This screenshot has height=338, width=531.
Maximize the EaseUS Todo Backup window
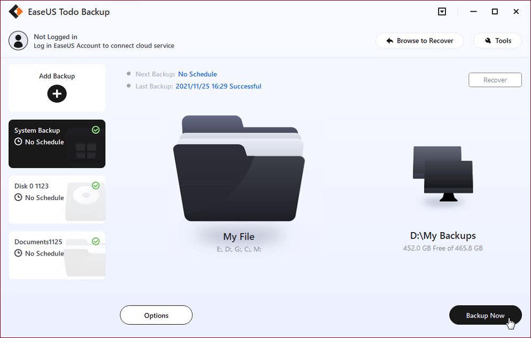pyautogui.click(x=495, y=12)
